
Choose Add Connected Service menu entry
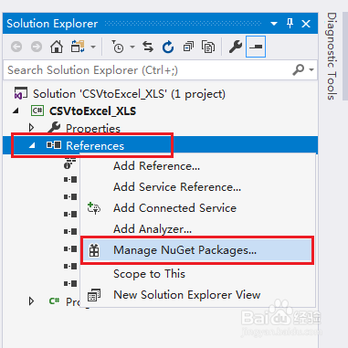(x=174, y=208)
